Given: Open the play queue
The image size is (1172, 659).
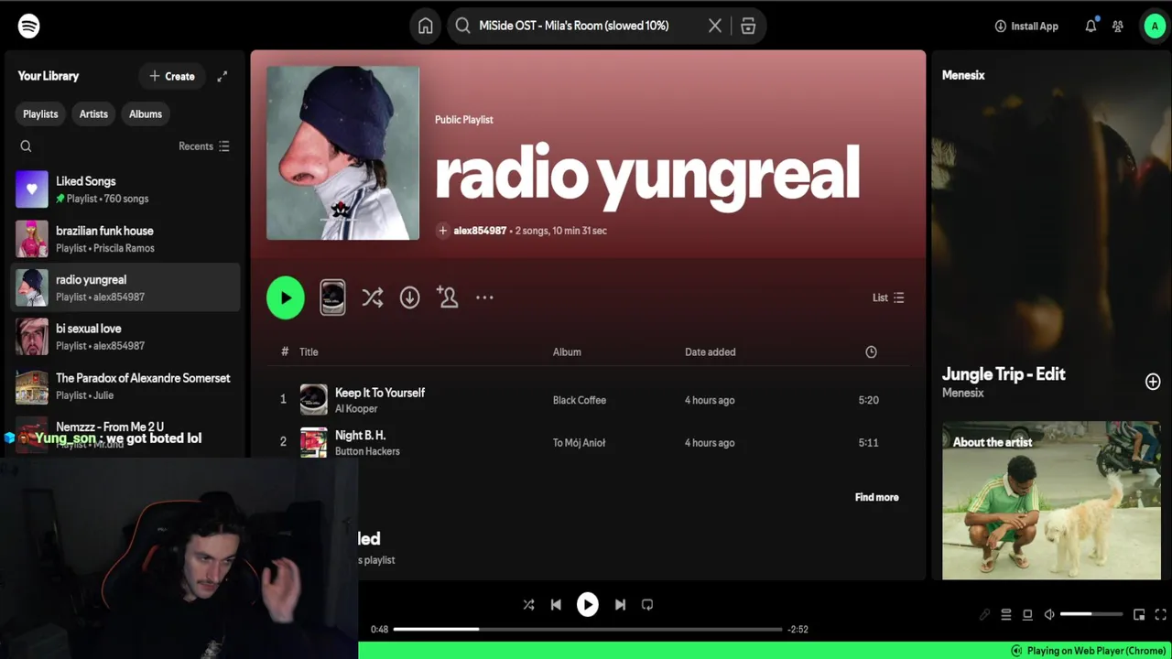Looking at the screenshot, I should click(1005, 615).
